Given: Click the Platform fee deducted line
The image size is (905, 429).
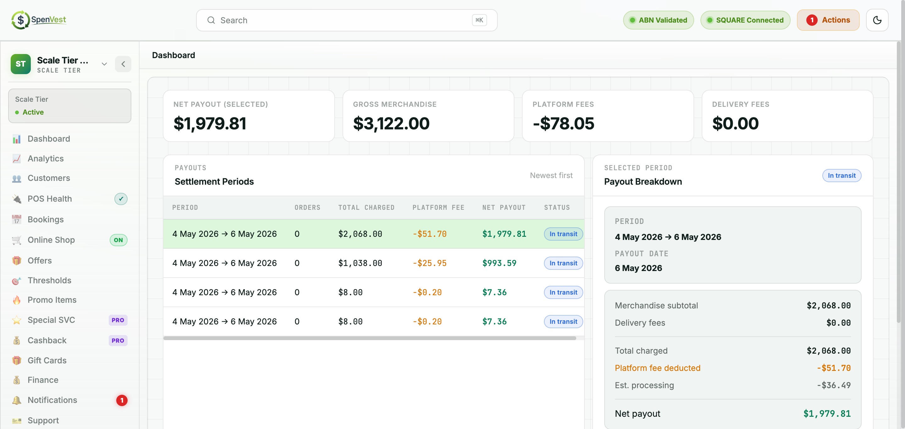Looking at the screenshot, I should (x=732, y=368).
